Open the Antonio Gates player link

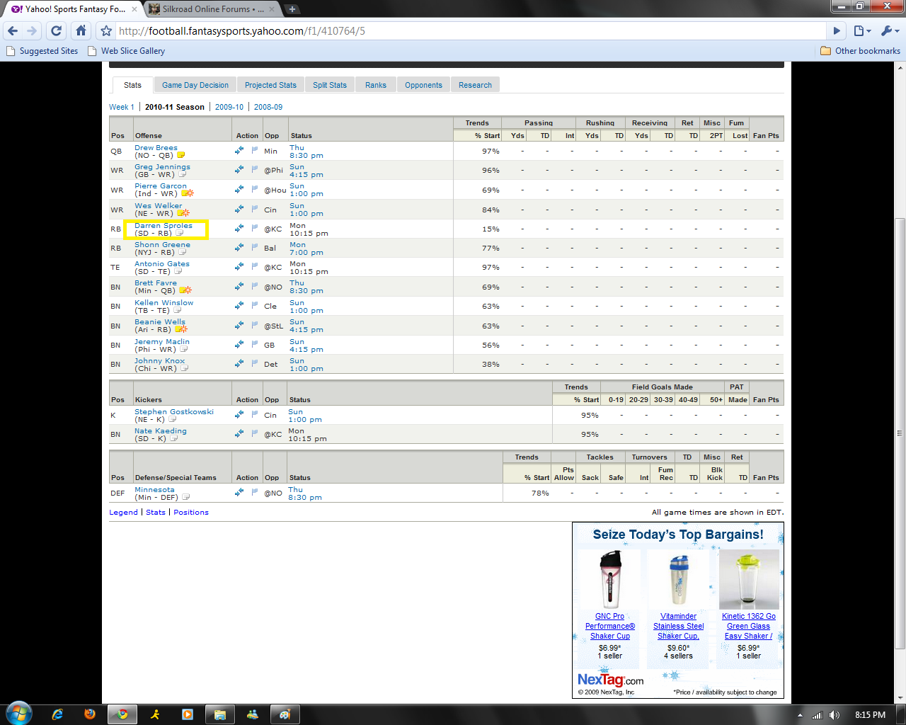tap(162, 264)
